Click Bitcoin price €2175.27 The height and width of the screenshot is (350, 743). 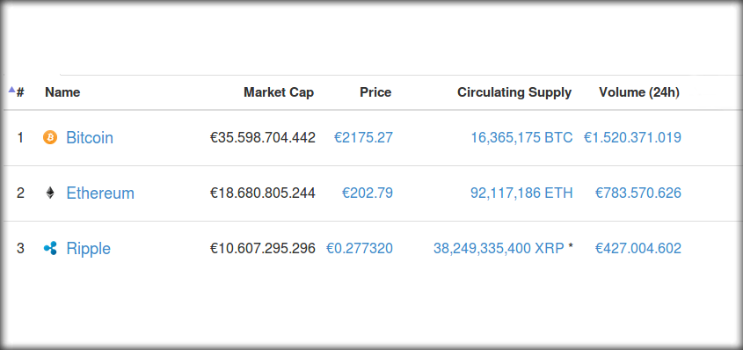(363, 138)
